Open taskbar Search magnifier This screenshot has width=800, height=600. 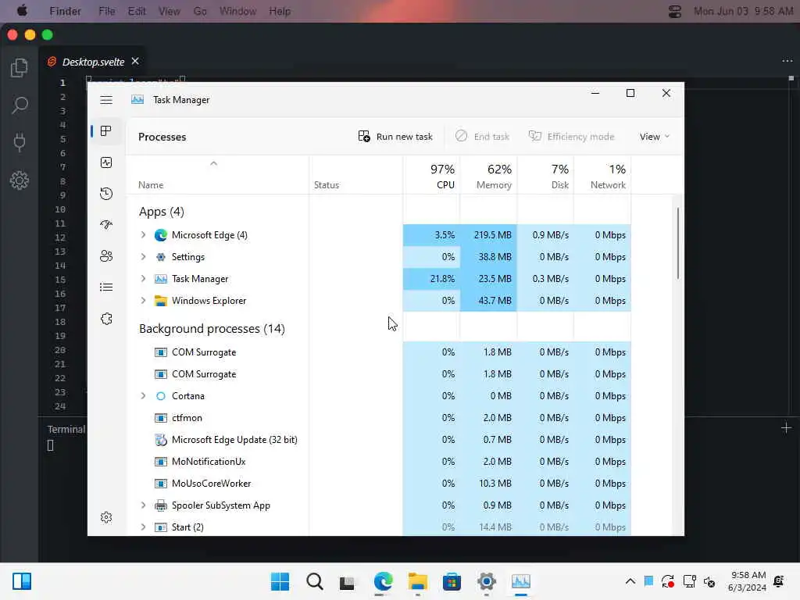pyautogui.click(x=314, y=581)
